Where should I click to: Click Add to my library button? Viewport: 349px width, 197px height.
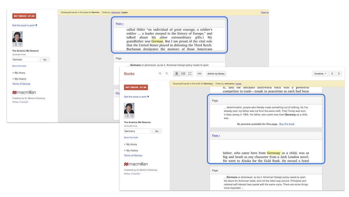click(x=216, y=74)
